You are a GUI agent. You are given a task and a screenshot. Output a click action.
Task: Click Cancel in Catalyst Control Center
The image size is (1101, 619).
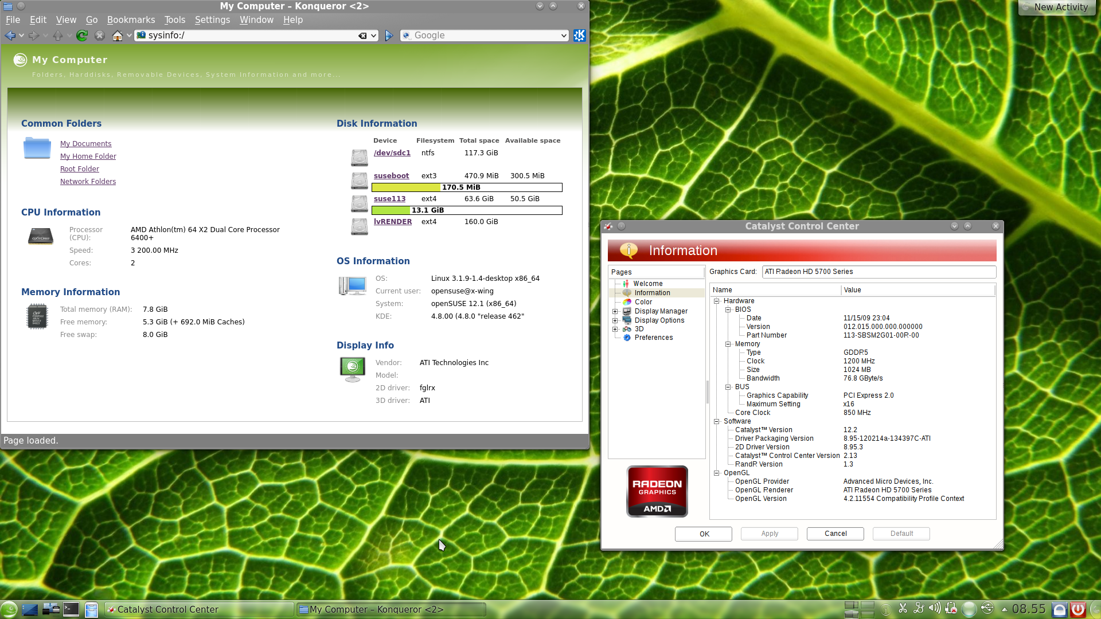click(835, 534)
